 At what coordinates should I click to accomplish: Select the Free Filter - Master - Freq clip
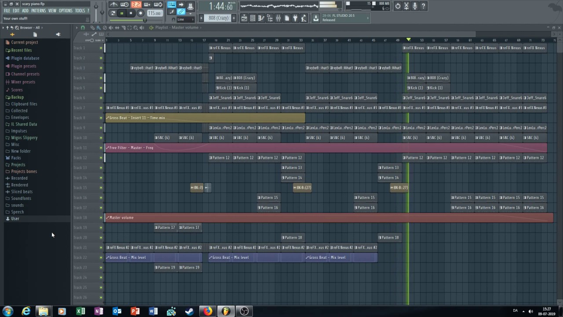point(326,148)
